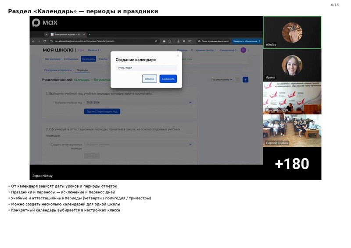Click the browser address bar URL
This screenshot has width=351, height=248.
84,41
